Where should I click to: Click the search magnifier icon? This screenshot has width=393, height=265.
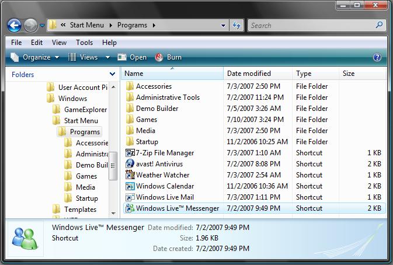[379, 25]
